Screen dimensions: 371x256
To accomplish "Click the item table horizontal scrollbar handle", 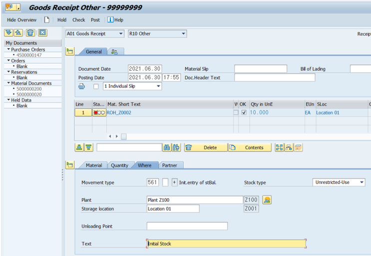I will click(x=124, y=136).
